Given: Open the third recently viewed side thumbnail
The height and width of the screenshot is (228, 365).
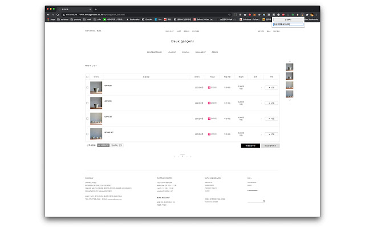Looking at the screenshot, I should coord(290,85).
